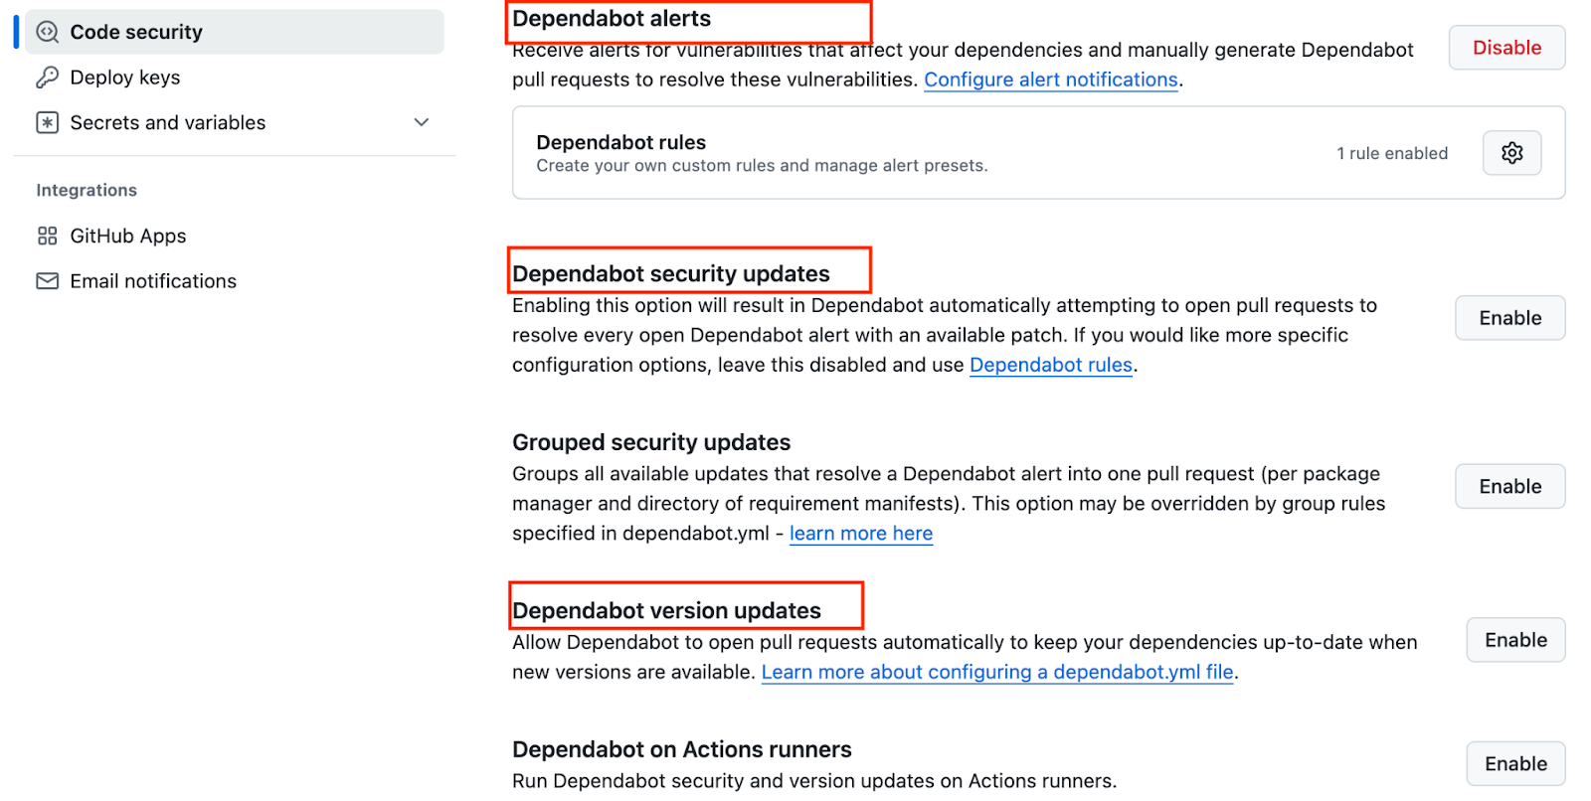Click the Secrets and variables asterisk icon
The height and width of the screenshot is (801, 1591).
point(46,122)
